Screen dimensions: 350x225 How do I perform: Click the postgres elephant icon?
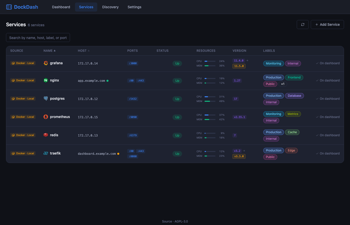46,98
